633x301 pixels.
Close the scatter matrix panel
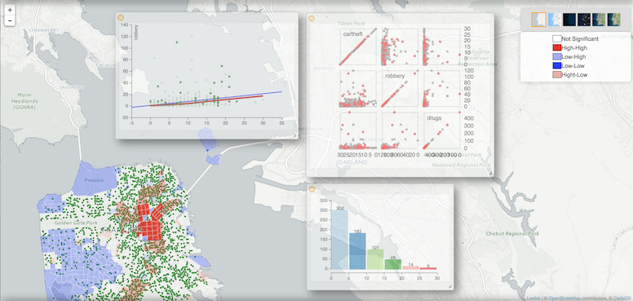click(x=312, y=18)
